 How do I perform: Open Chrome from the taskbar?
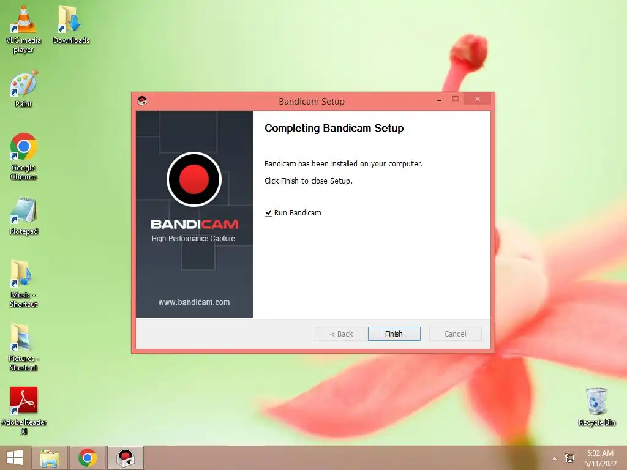(x=88, y=458)
